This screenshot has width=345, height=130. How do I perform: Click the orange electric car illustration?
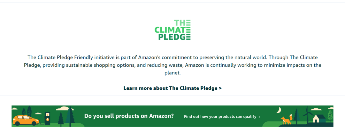tap(26, 120)
